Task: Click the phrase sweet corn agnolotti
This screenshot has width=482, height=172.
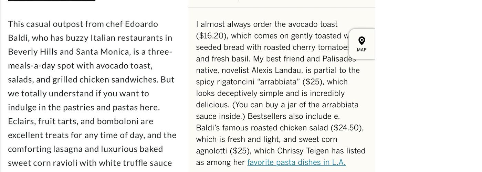Action: pyautogui.click(x=266, y=145)
